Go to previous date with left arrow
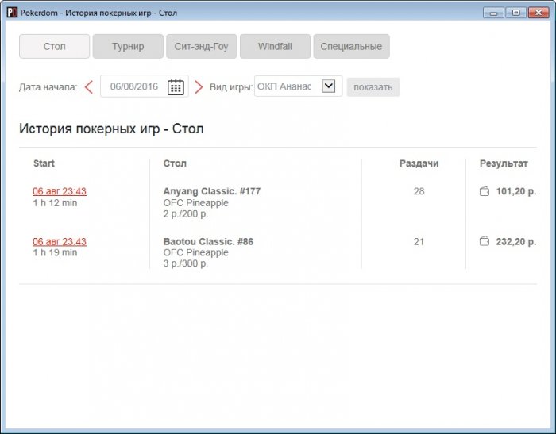 (x=89, y=87)
